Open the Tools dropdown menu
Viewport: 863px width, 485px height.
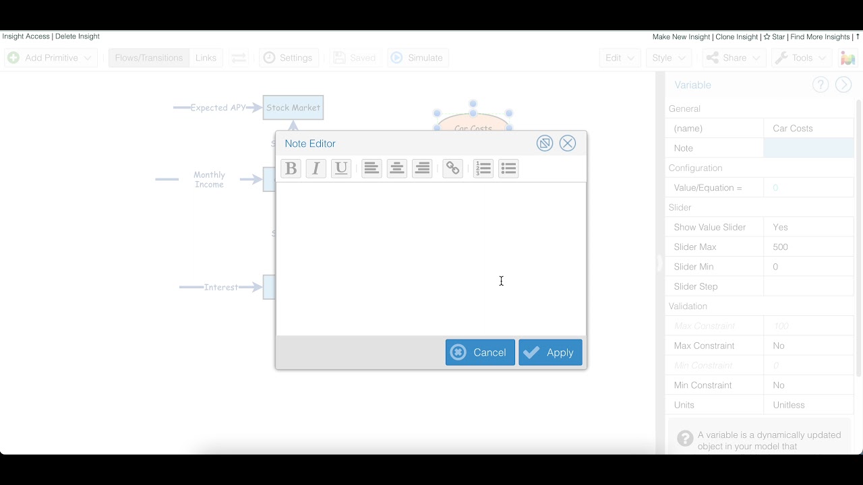tap(800, 58)
